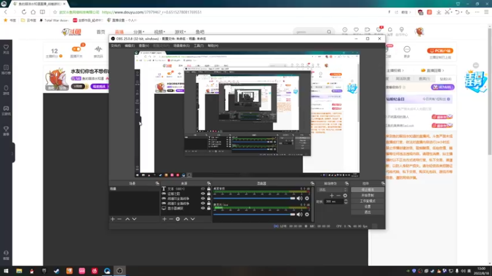
Task: Add a new scene with the plus icon in the OBS Scenes panel
Action: (113, 219)
